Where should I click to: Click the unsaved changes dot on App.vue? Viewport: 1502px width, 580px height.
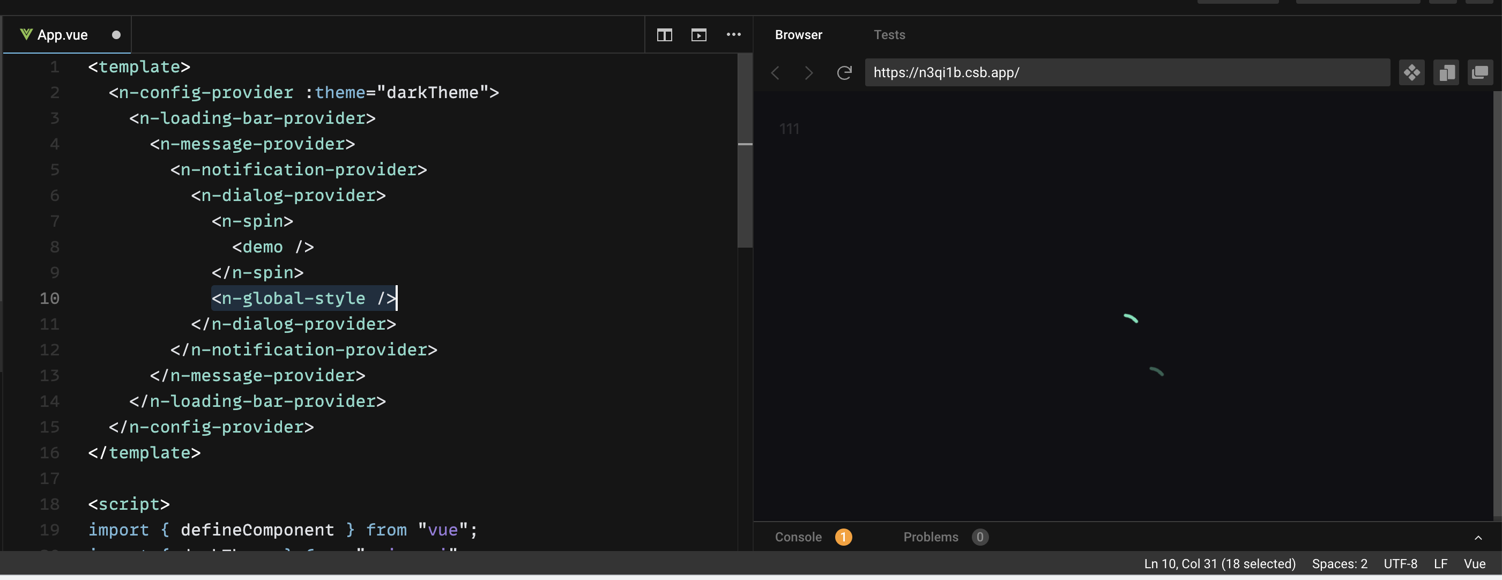(115, 35)
